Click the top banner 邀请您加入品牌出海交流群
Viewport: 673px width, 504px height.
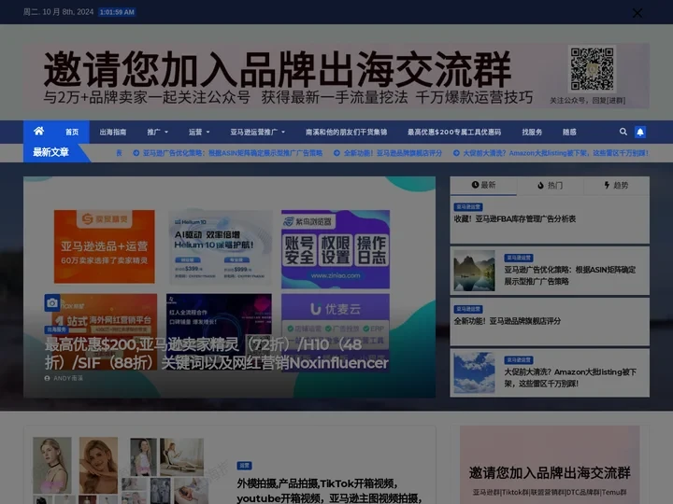pos(336,76)
